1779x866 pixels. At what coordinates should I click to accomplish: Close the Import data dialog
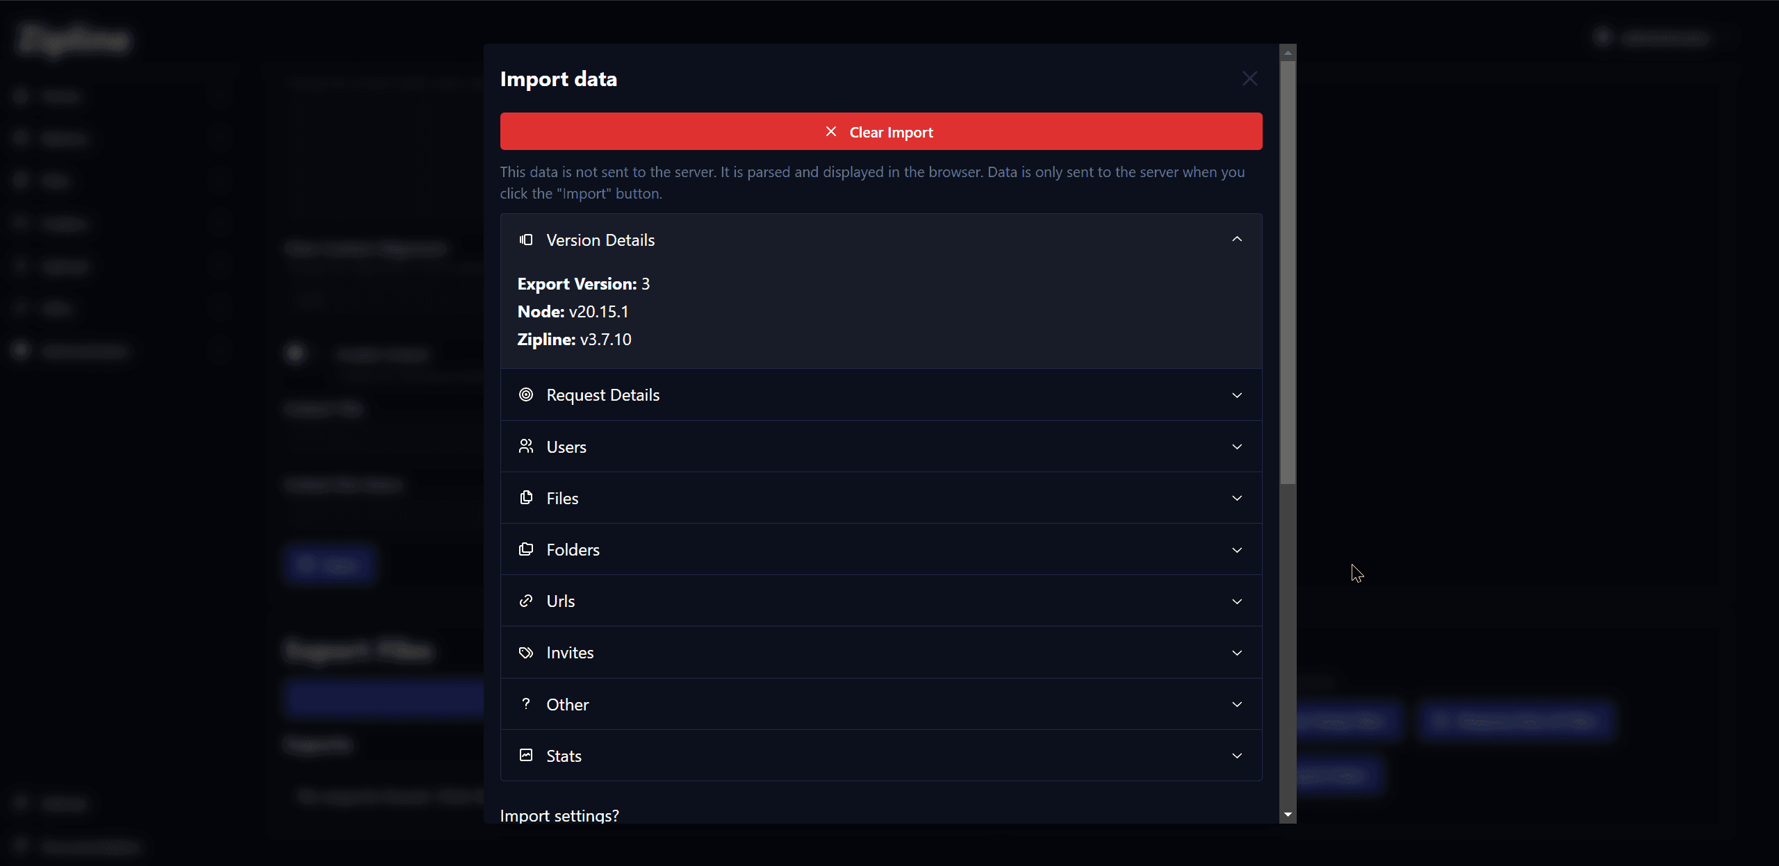pyautogui.click(x=1249, y=78)
